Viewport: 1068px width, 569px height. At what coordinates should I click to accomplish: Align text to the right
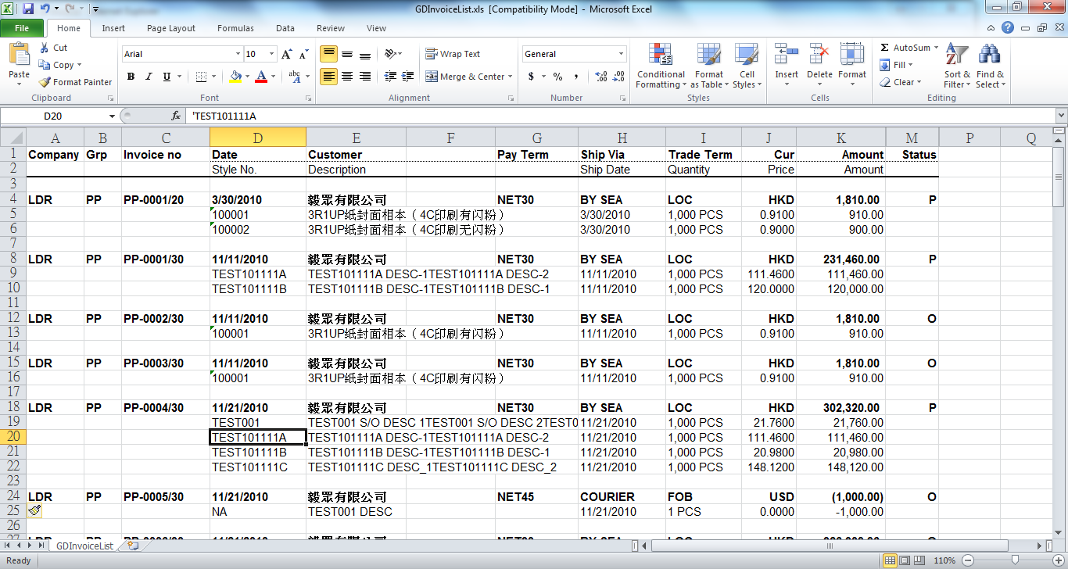[x=364, y=77]
